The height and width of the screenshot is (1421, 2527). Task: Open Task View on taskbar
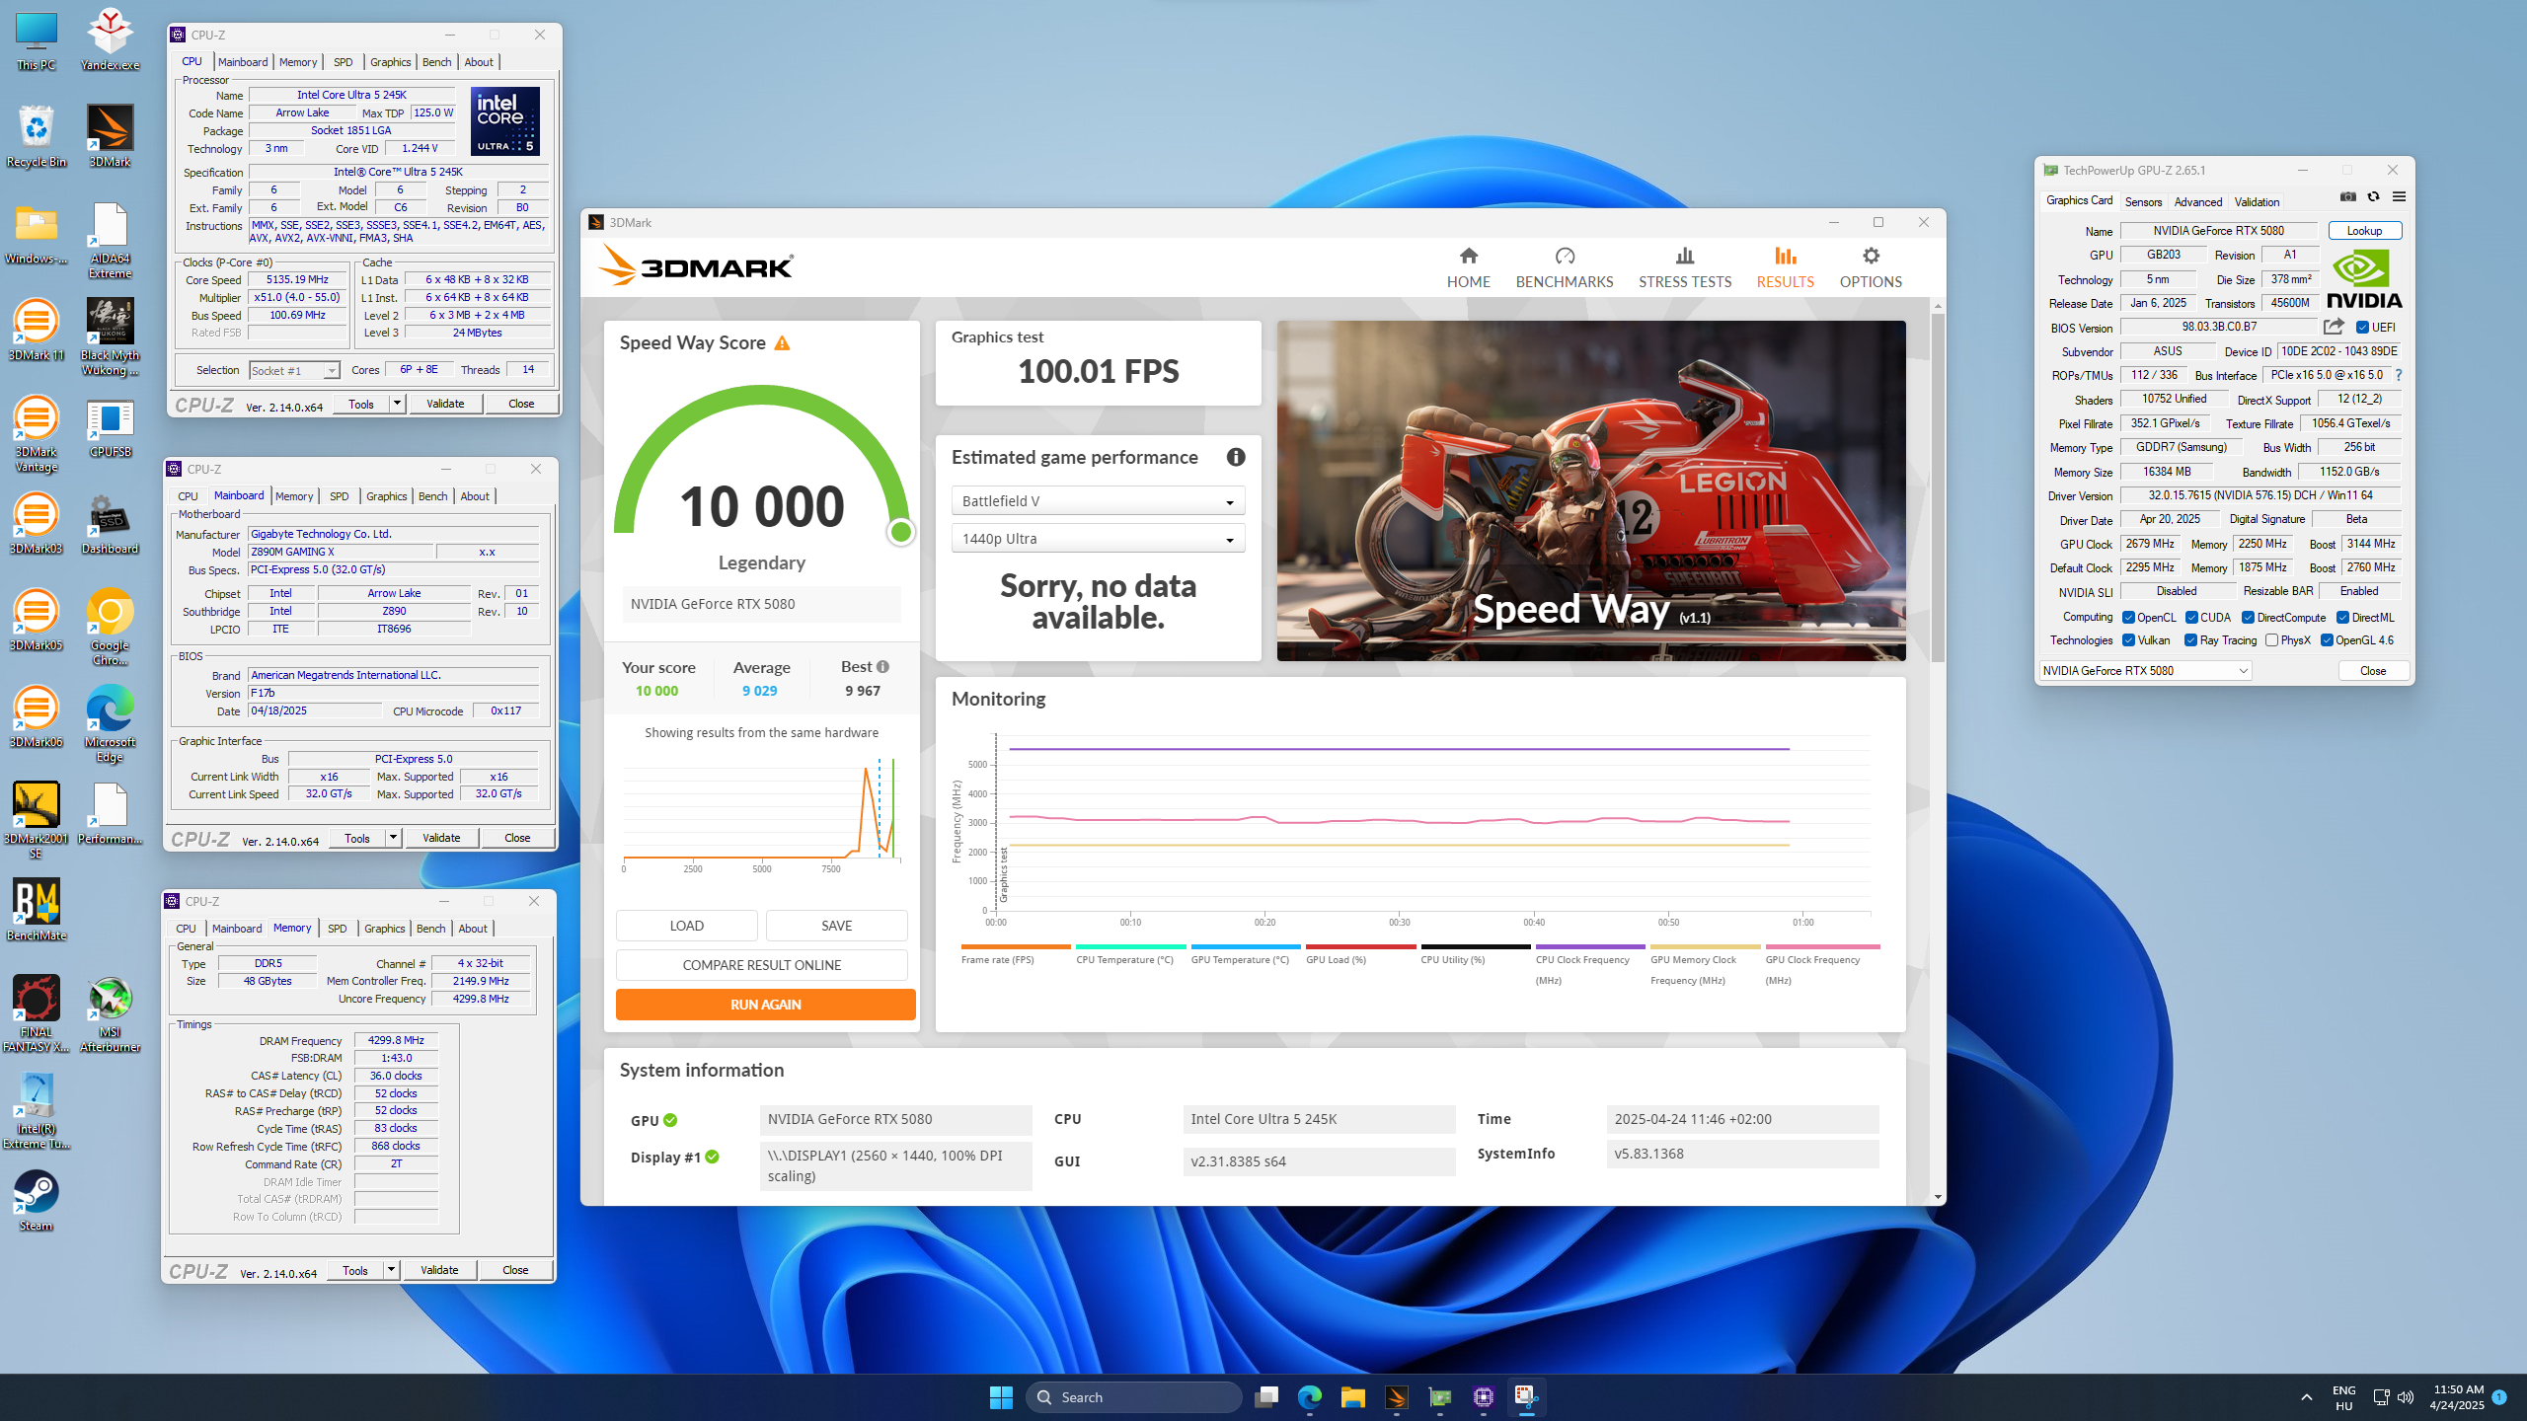tap(1266, 1396)
